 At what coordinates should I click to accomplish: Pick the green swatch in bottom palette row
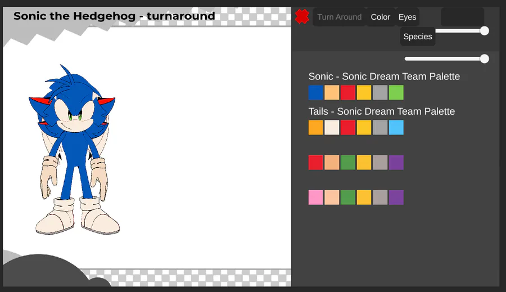348,197
